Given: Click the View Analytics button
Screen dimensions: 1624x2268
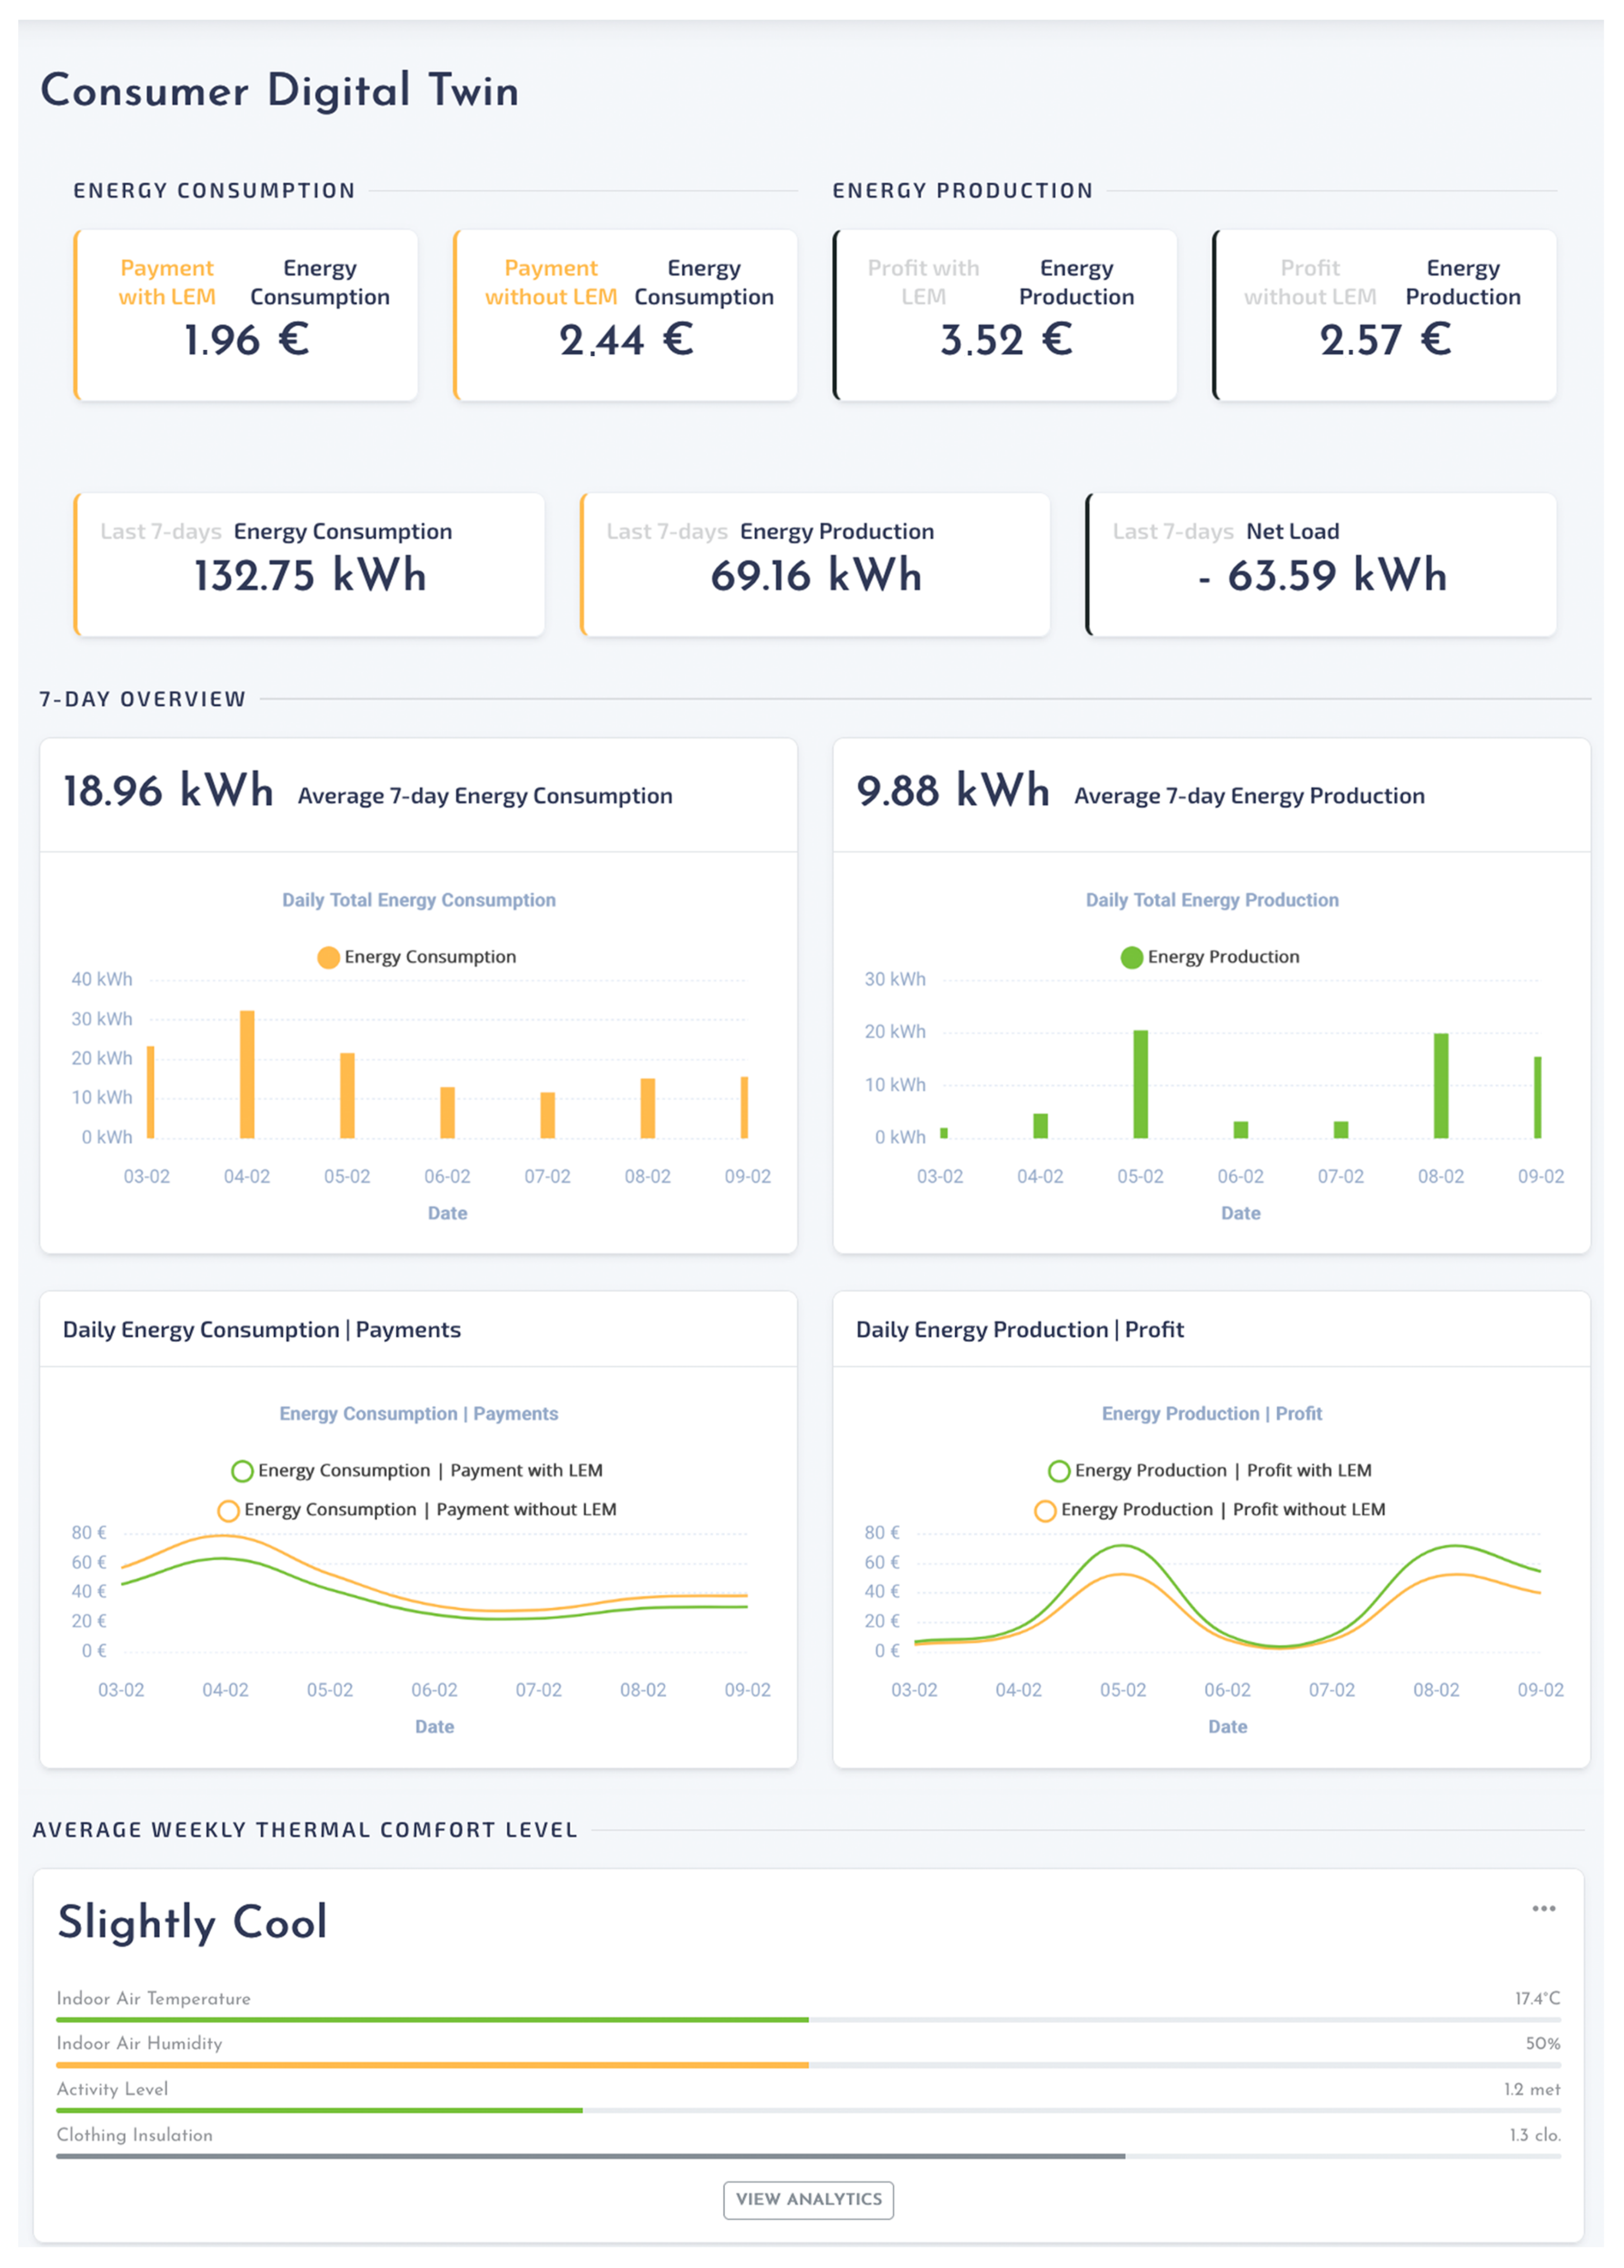Looking at the screenshot, I should tap(808, 2199).
